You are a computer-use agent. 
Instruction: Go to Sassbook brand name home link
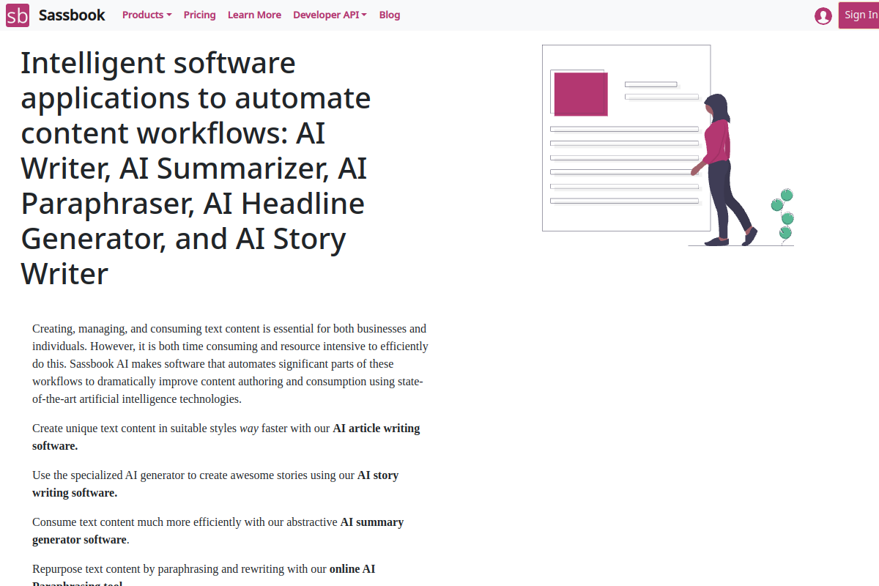click(72, 15)
